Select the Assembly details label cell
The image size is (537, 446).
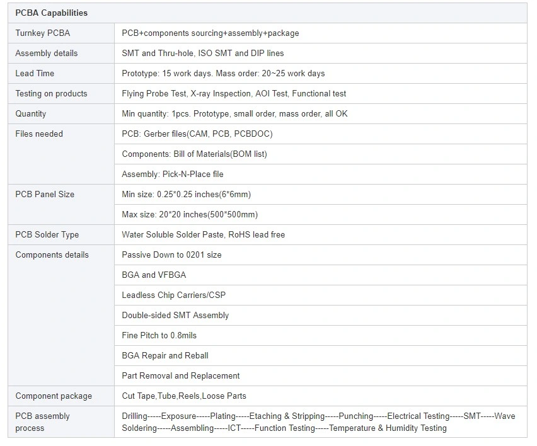click(61, 54)
